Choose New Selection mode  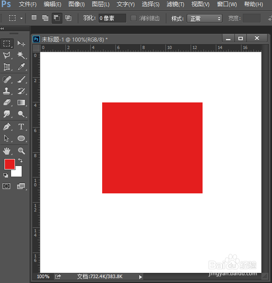tap(34, 18)
